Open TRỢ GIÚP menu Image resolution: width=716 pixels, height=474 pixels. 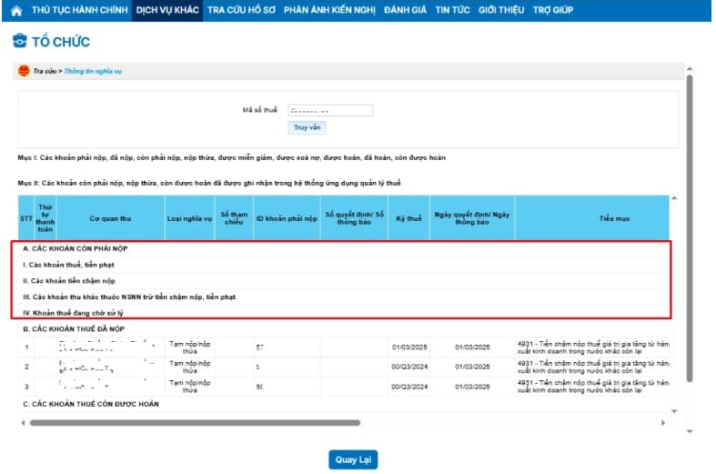pos(552,10)
